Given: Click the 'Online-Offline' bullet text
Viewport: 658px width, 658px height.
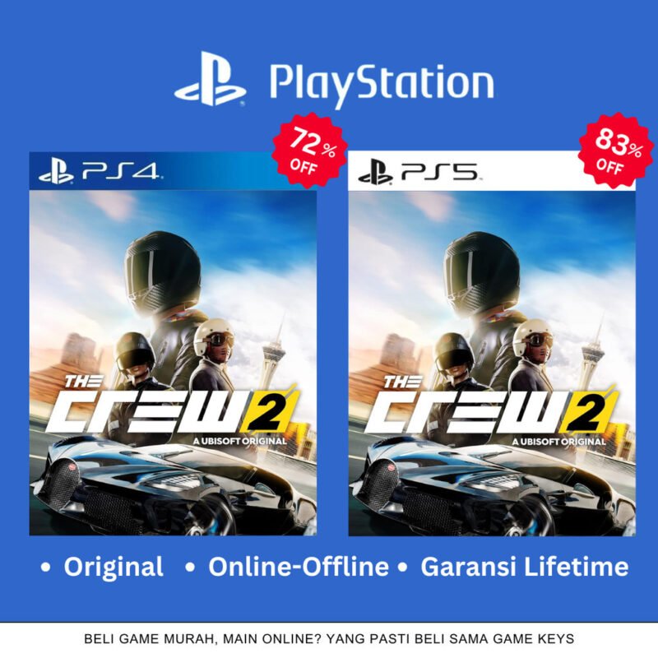Looking at the screenshot, I should coord(299,567).
